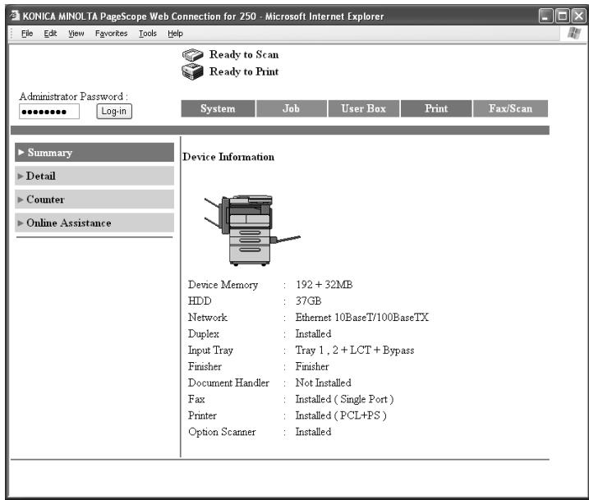Click the Log-in button
This screenshot has height=500, width=589.
click(x=114, y=111)
